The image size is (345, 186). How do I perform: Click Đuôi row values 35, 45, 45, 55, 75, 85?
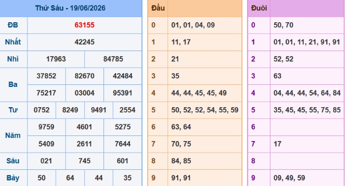[x=307, y=110]
